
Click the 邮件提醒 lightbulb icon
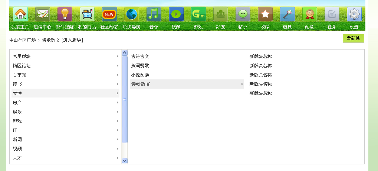(x=65, y=14)
